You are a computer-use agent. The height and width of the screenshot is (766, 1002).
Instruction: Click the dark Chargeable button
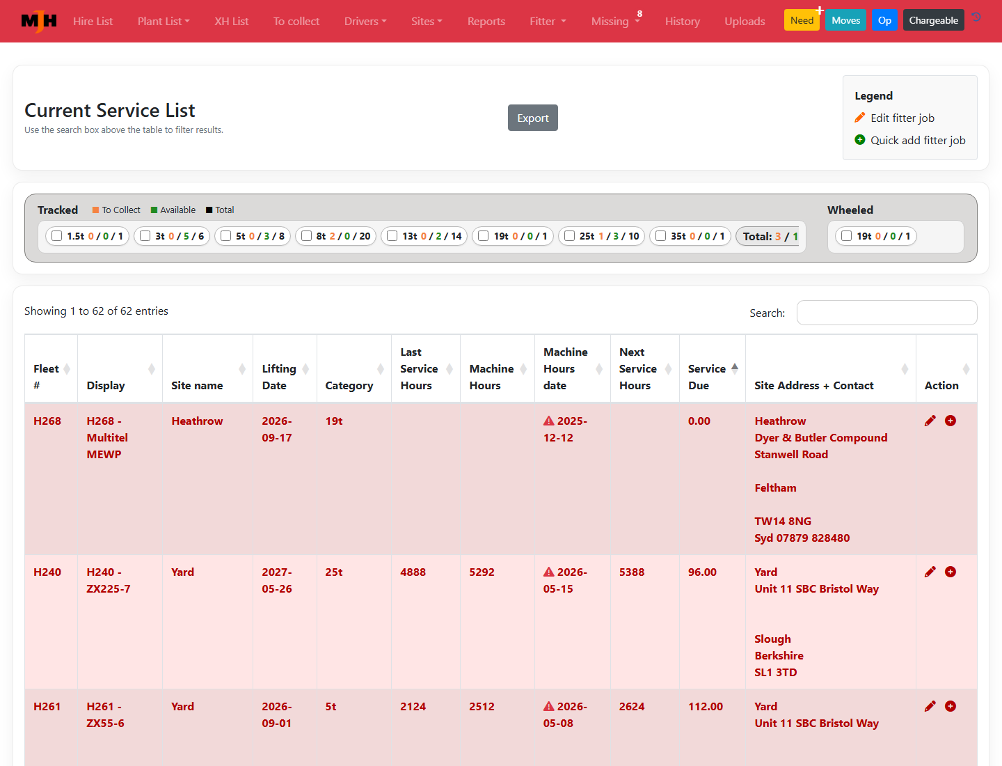pos(934,20)
